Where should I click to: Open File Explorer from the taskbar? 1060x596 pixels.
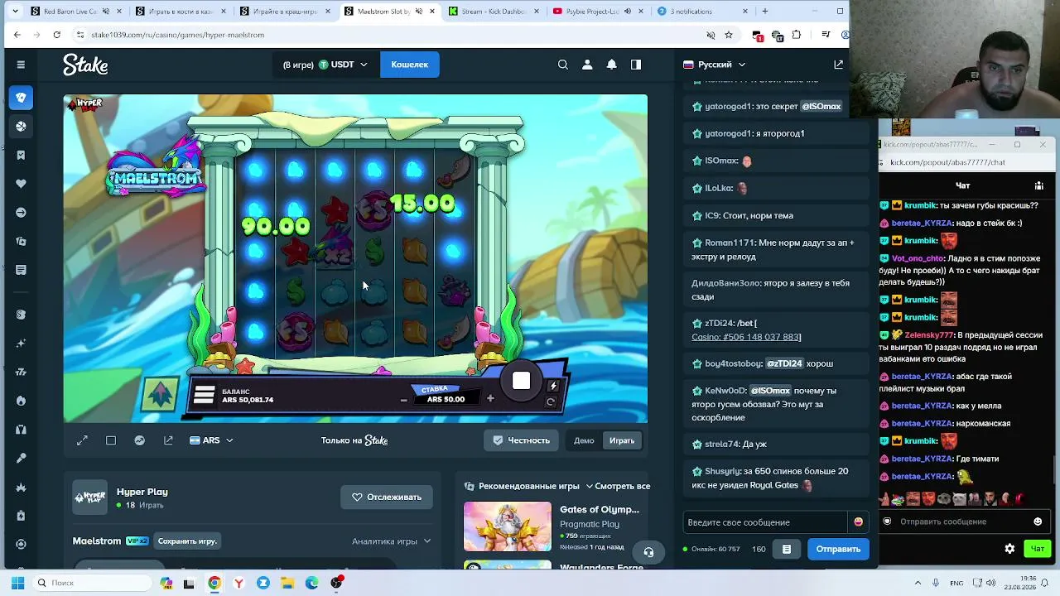(287, 583)
